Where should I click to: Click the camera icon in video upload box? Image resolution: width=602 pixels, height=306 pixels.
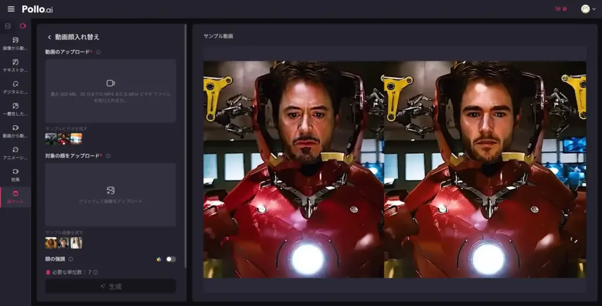[111, 83]
